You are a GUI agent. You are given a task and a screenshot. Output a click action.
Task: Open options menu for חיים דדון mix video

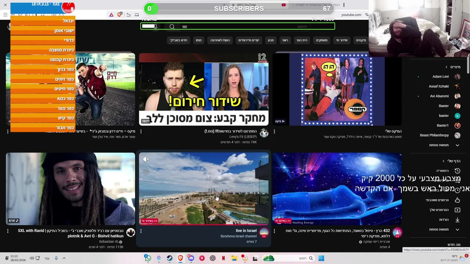[x=8, y=131]
